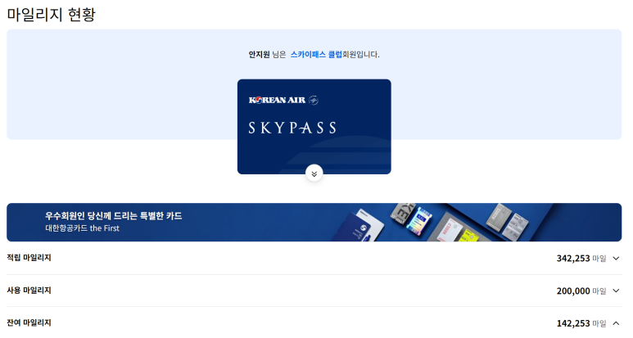The width and height of the screenshot is (633, 338).
Task: Expand the 사용 마일리지 row chevron
Action: [x=616, y=291]
